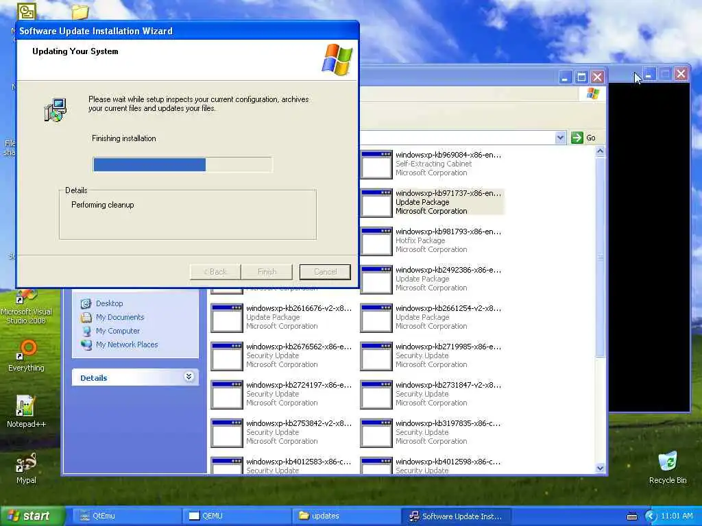The image size is (702, 526).
Task: Open the Start menu
Action: [x=32, y=516]
